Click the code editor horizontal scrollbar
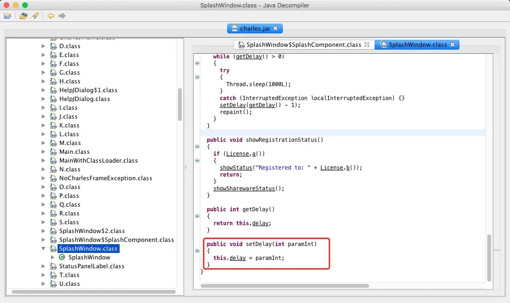The image size is (510, 303). coord(285,286)
